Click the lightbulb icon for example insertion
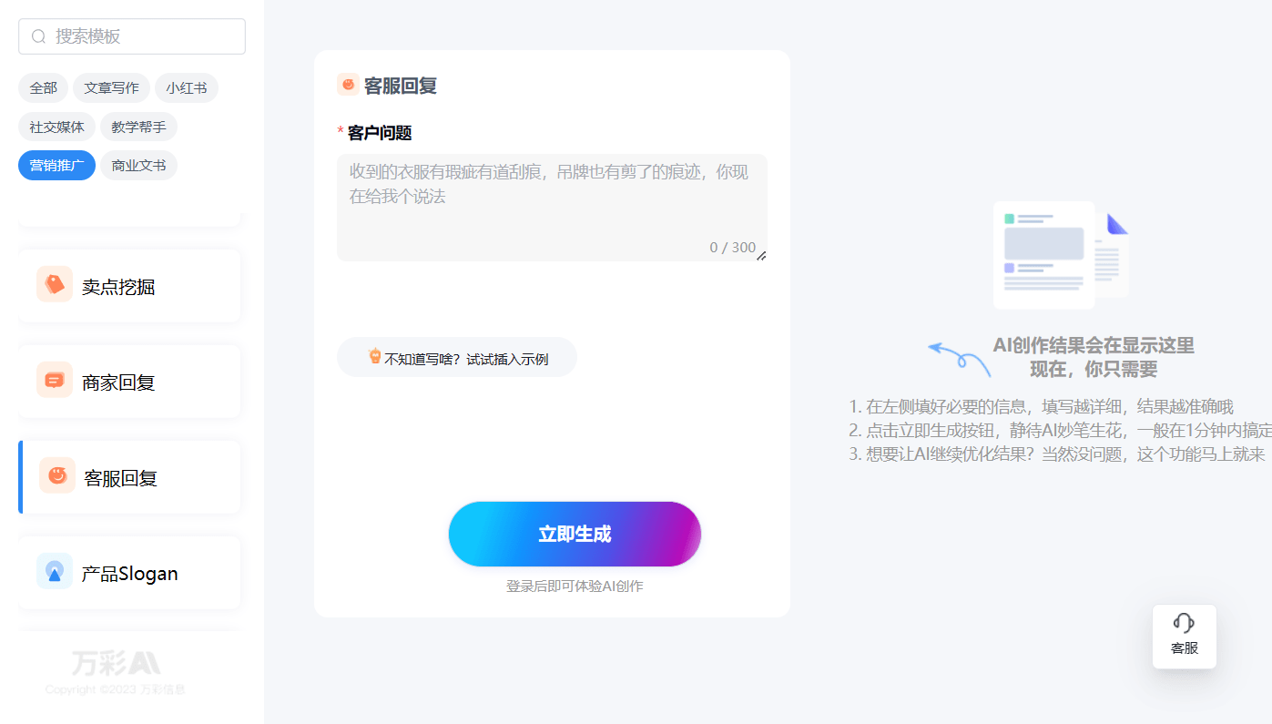Viewport: 1272px width, 724px height. tap(374, 356)
